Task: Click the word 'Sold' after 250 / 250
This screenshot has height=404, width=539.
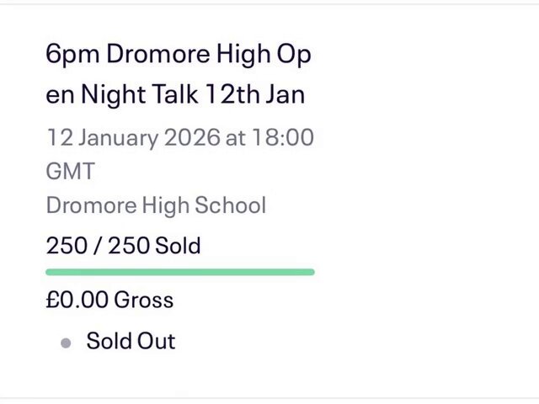Action: [x=178, y=246]
